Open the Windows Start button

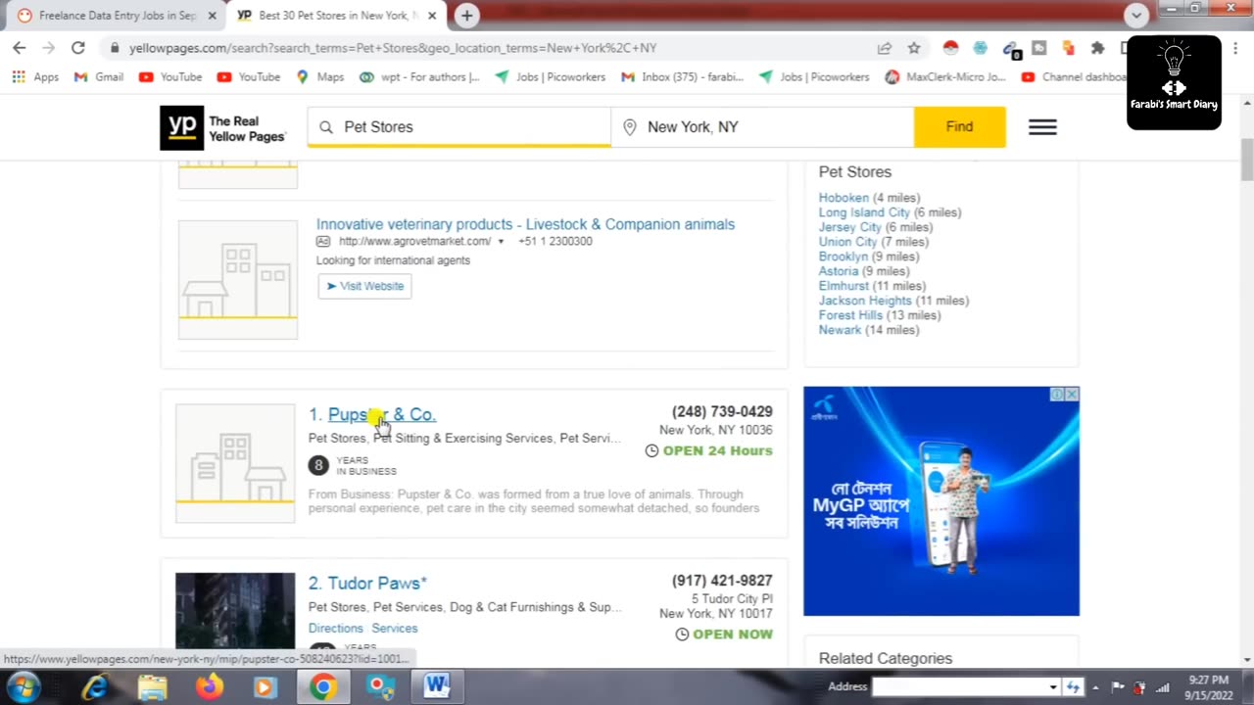(22, 687)
